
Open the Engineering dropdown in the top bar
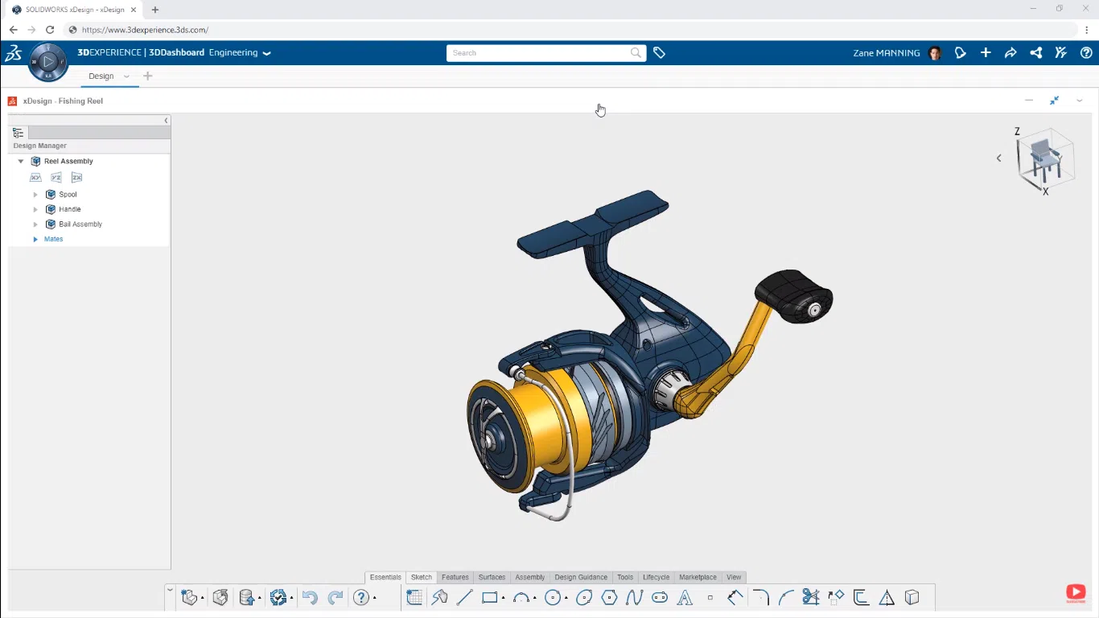pyautogui.click(x=266, y=52)
